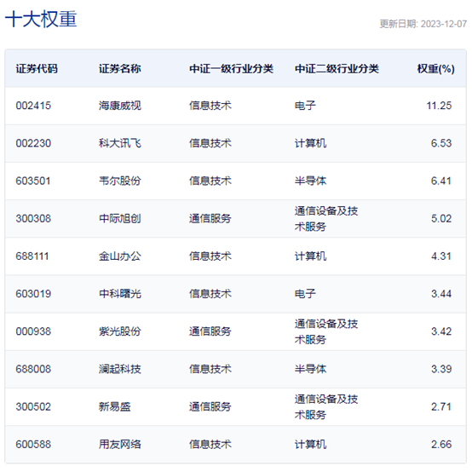Viewport: 472px width, 472px height.
Task: Click 通信服务 in the 紫光股份 row
Action: [x=210, y=331]
